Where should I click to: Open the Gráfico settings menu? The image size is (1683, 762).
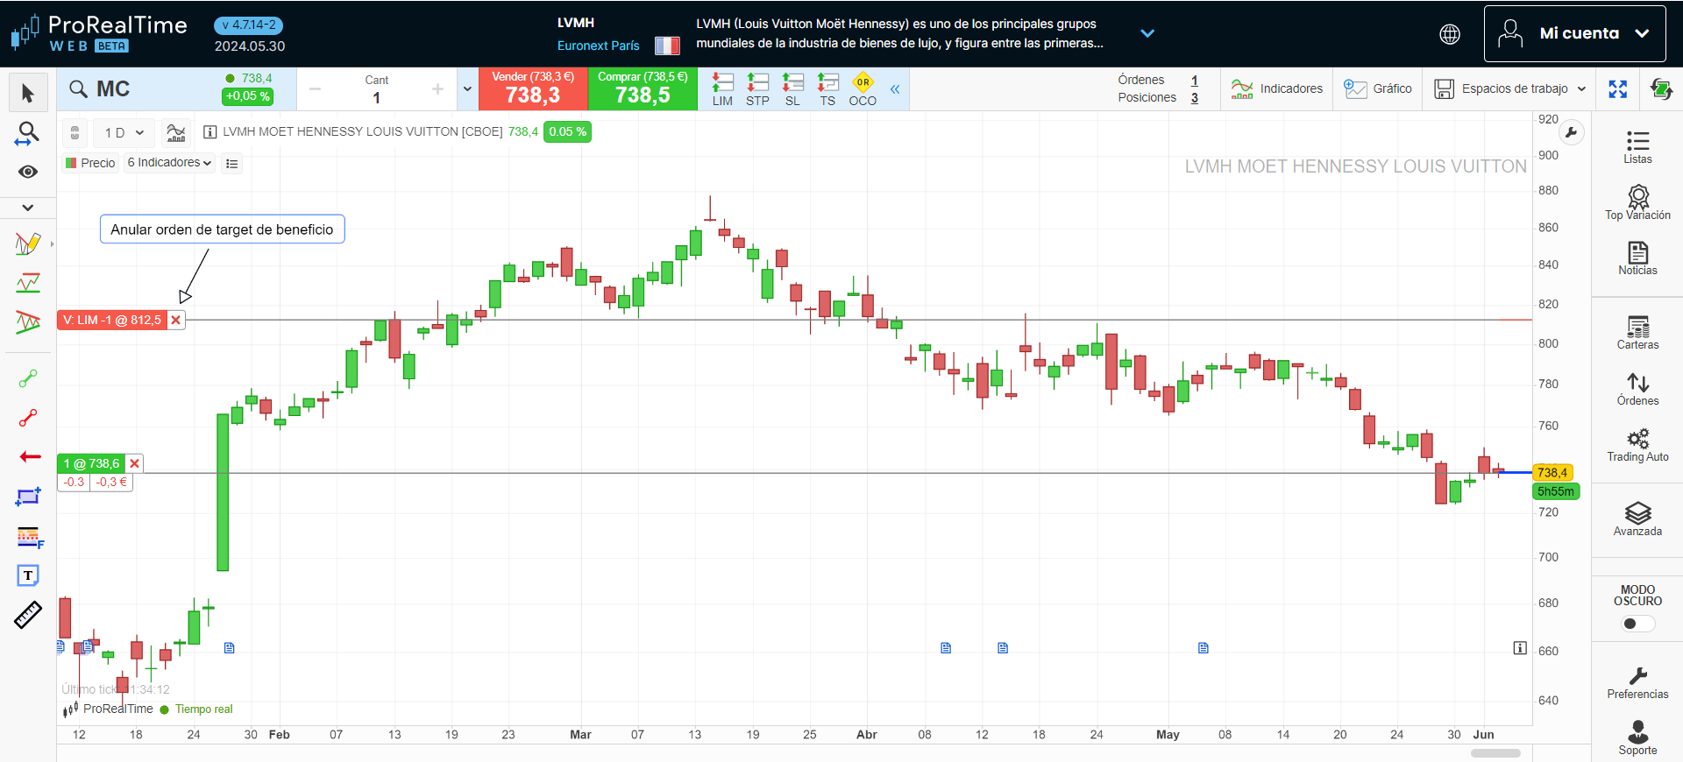click(x=1378, y=88)
